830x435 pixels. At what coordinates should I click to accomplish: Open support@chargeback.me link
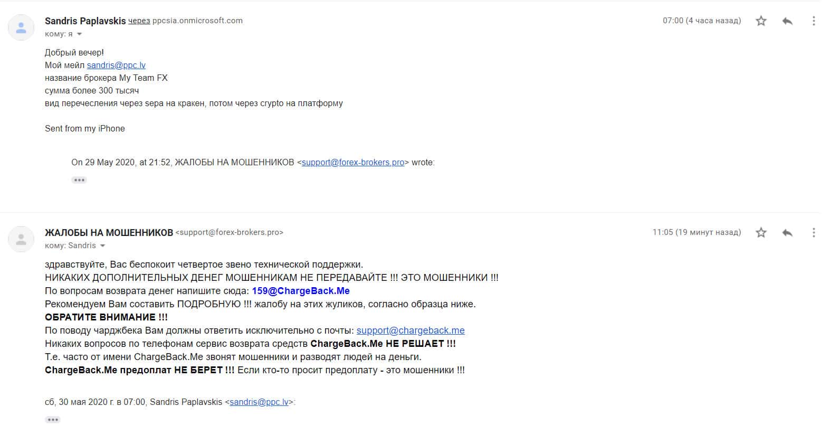(411, 330)
